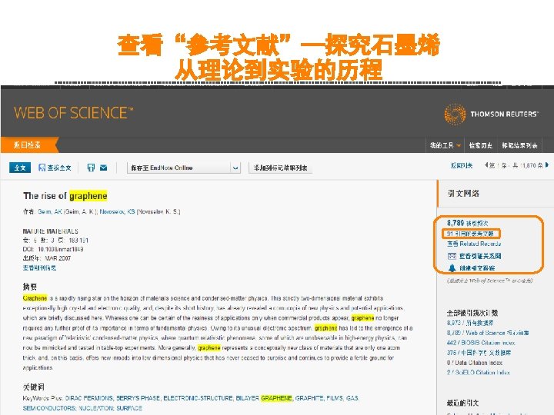Open the 保存至 EndNote Online dropdown
The height and width of the screenshot is (415, 554).
(184, 168)
